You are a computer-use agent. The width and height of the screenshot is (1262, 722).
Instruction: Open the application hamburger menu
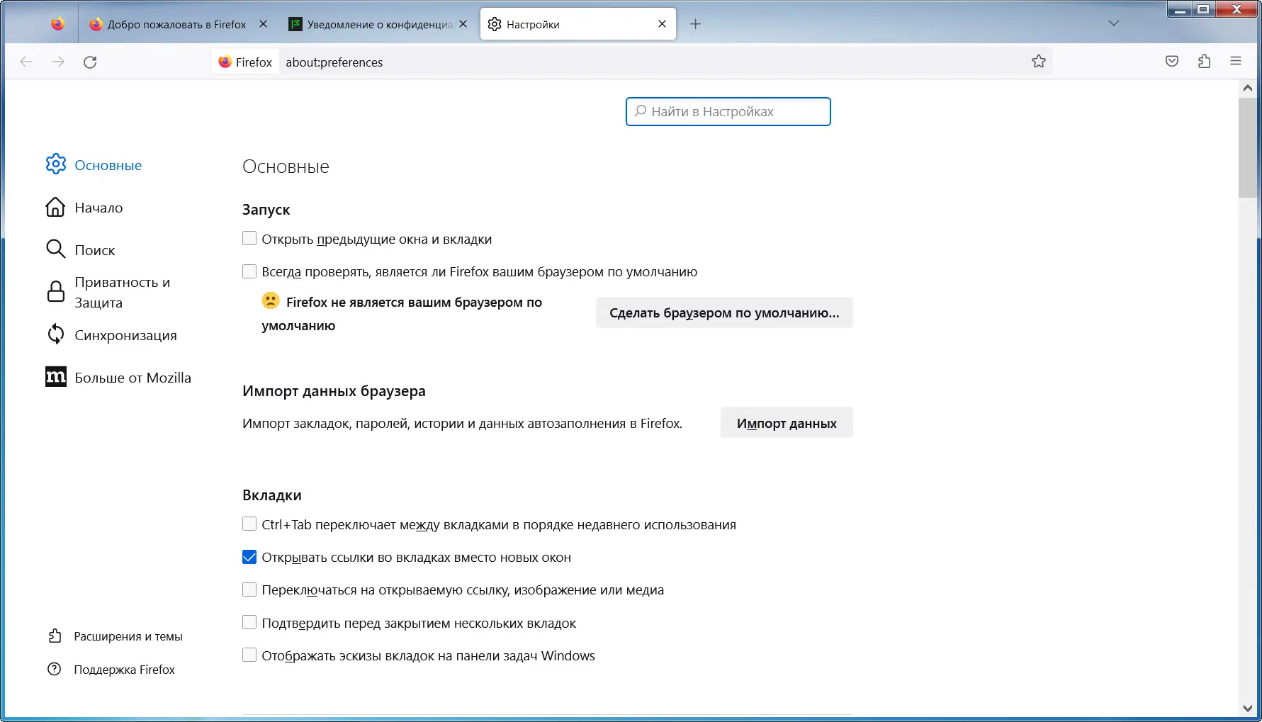1236,62
